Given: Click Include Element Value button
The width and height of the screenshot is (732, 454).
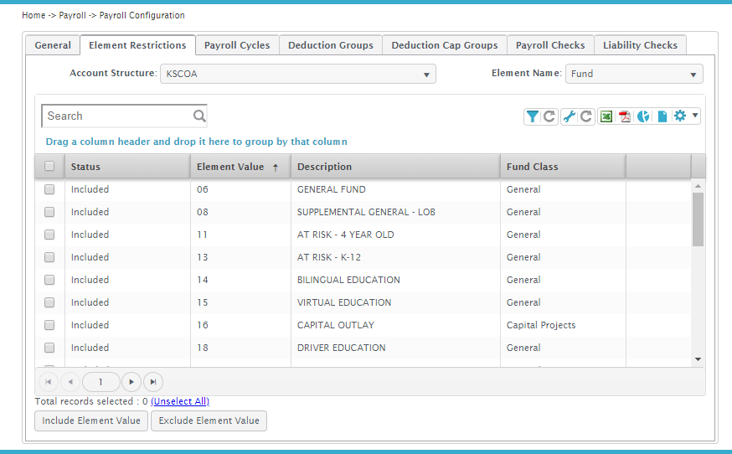Looking at the screenshot, I should point(91,420).
